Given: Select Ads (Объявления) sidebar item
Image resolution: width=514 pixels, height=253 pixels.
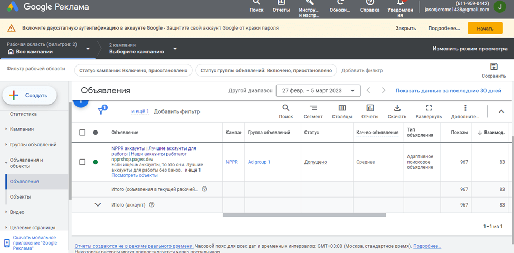Looking at the screenshot, I should [x=37, y=182].
